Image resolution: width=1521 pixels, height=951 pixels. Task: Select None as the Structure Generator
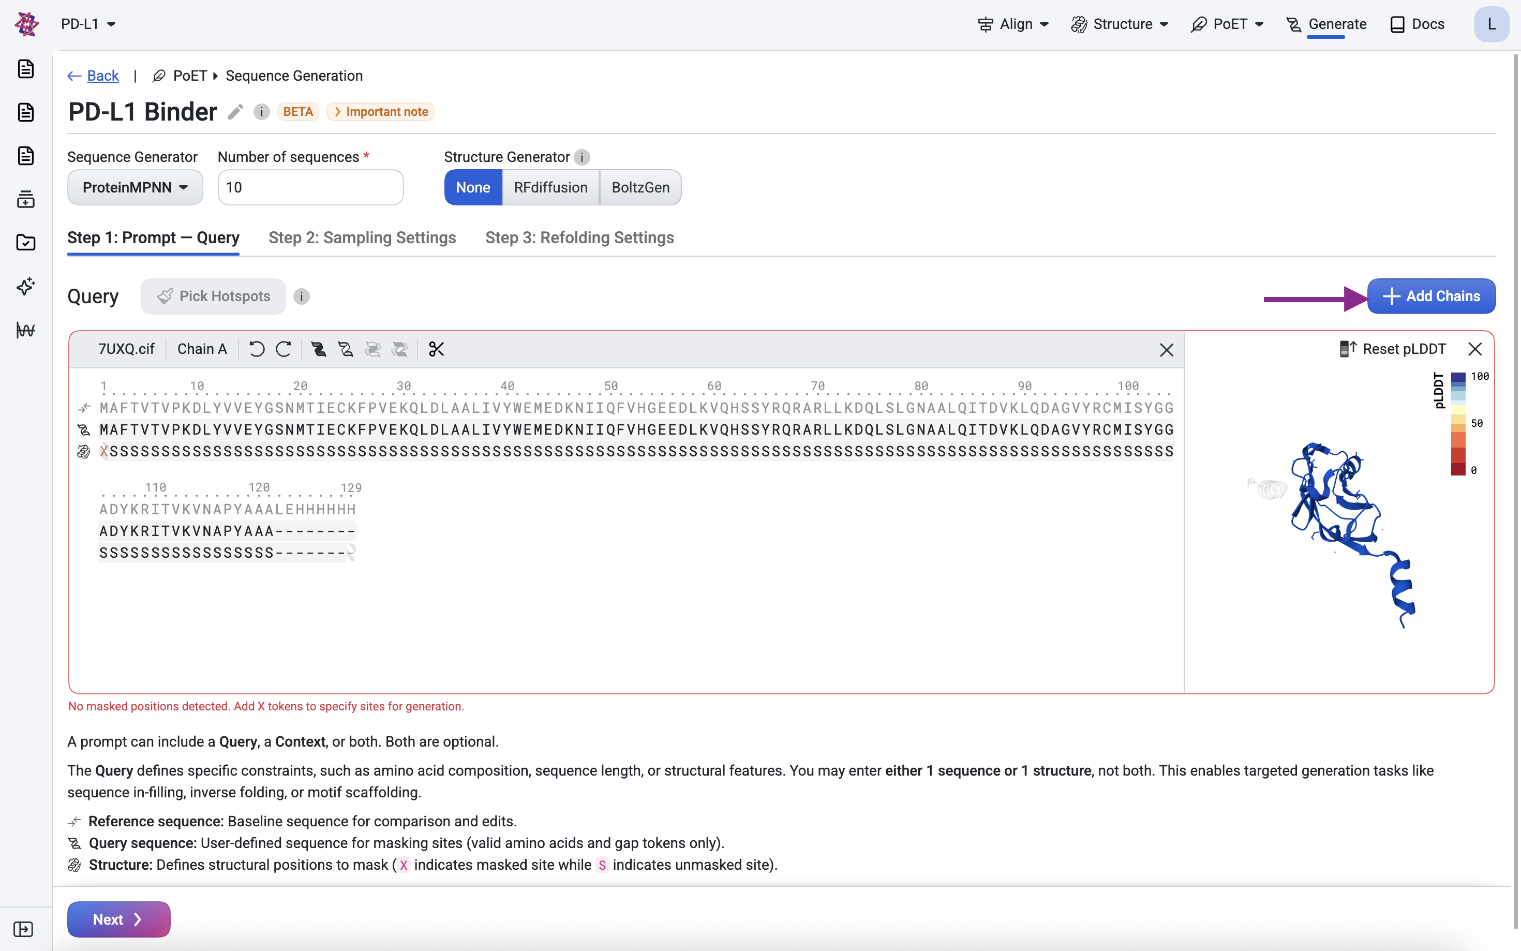pyautogui.click(x=473, y=187)
